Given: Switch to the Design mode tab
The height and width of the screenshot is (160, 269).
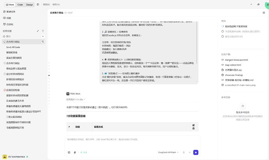Looking at the screenshot, I should pyautogui.click(x=30, y=5).
